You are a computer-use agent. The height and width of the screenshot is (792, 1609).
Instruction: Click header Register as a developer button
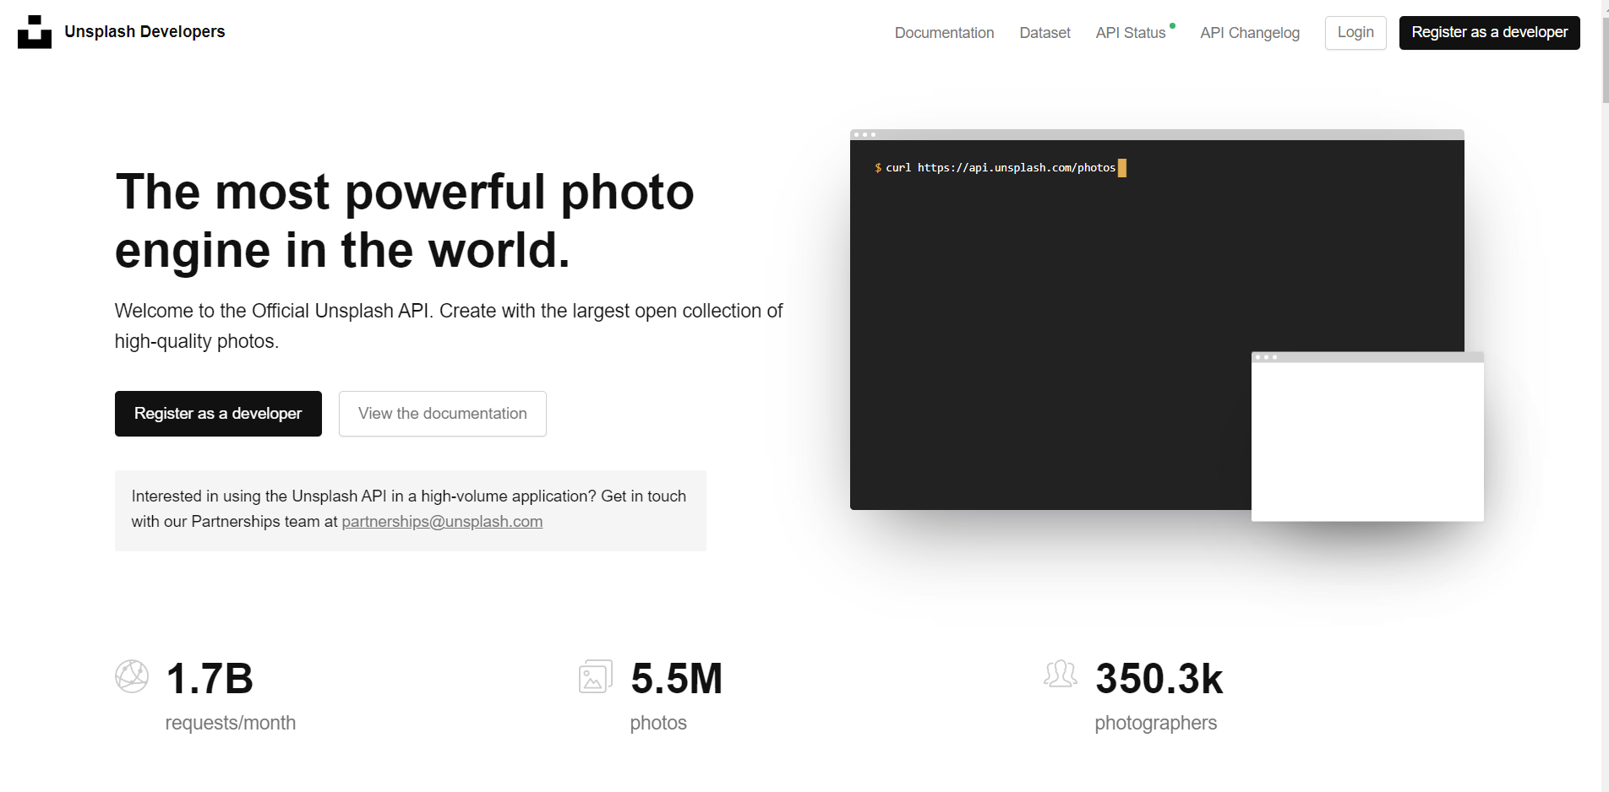(x=1489, y=33)
